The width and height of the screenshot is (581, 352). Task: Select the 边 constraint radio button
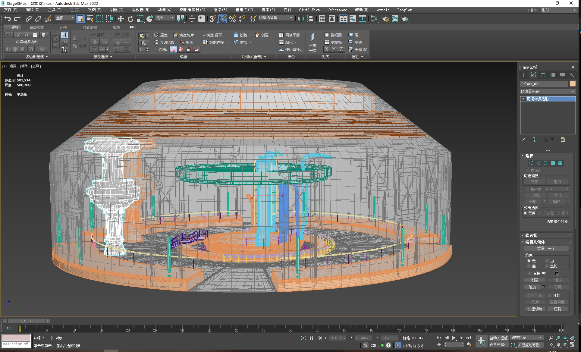(547, 261)
